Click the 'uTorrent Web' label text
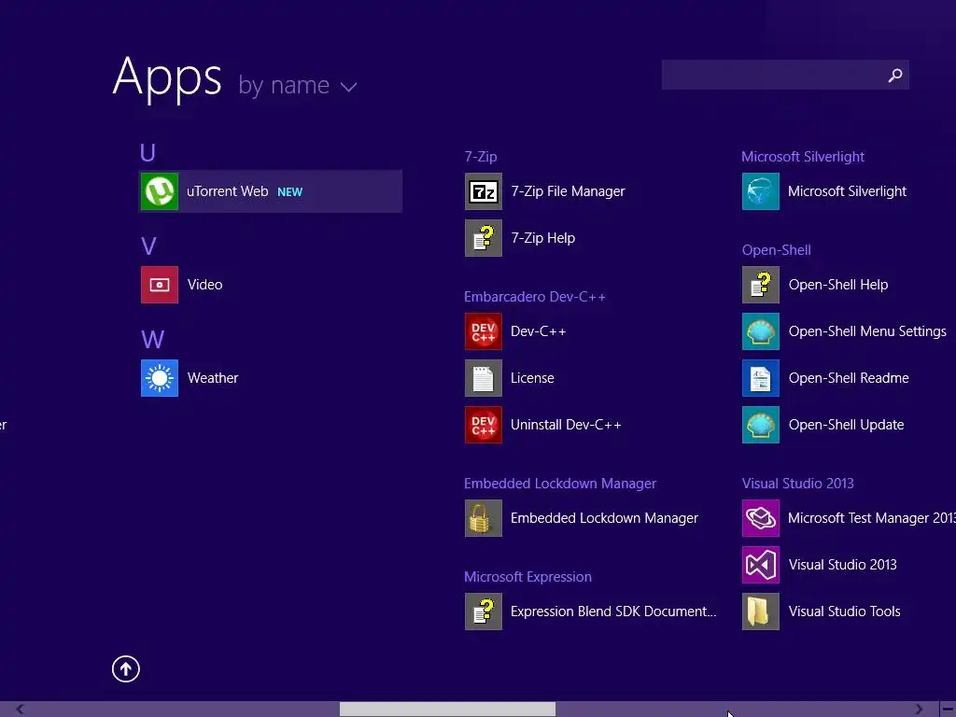Image resolution: width=956 pixels, height=717 pixels. [228, 191]
